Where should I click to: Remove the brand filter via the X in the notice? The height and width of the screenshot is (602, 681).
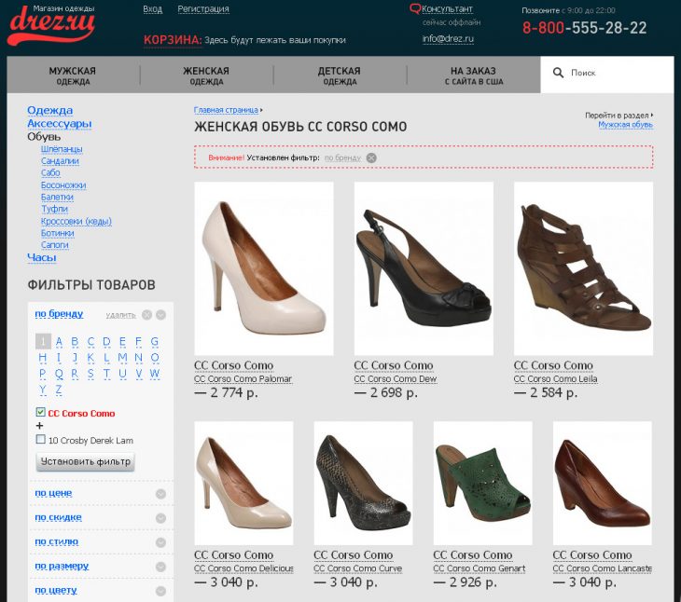pyautogui.click(x=371, y=157)
